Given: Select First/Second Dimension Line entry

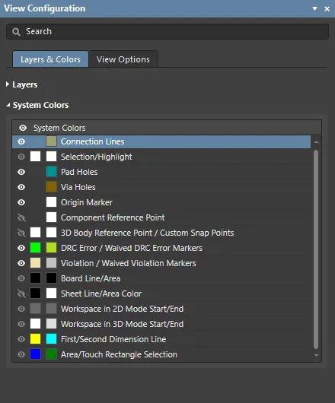Looking at the screenshot, I should 161,339.
